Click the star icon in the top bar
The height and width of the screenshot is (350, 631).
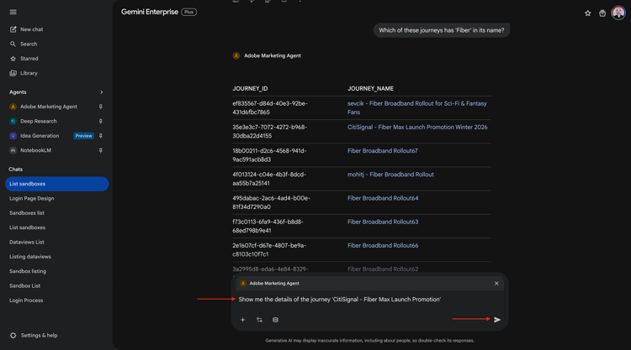click(587, 13)
